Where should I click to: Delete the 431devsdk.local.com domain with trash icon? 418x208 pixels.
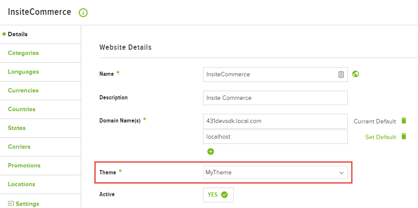[x=404, y=120]
